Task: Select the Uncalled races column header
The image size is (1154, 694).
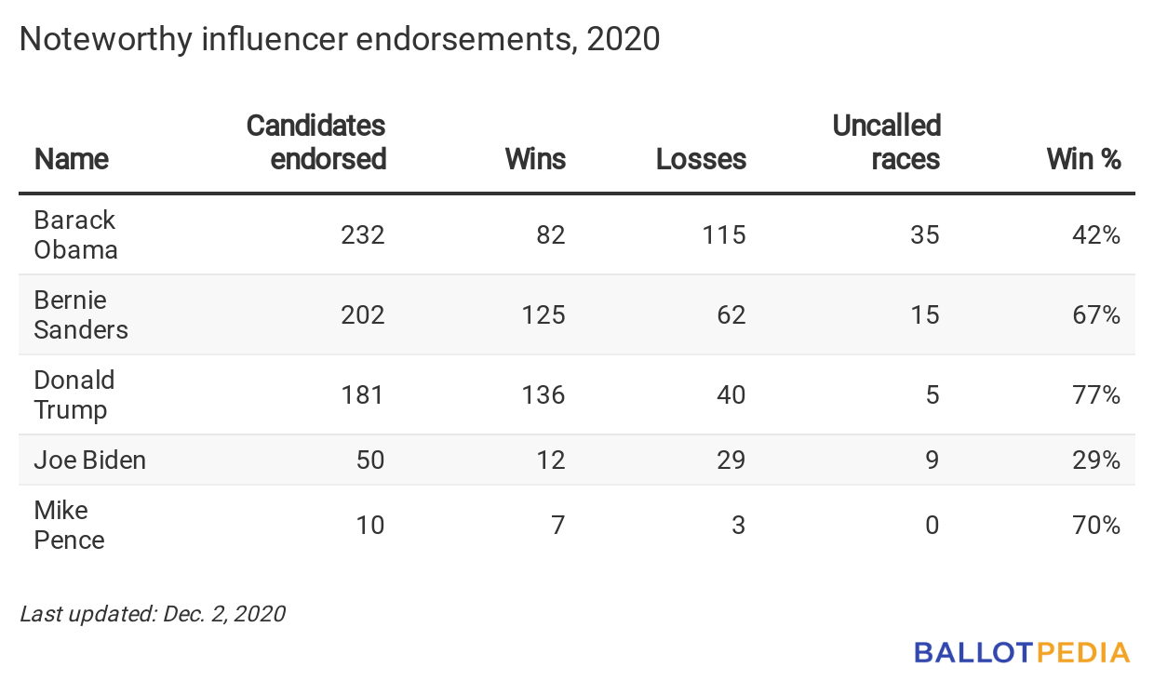Action: (x=887, y=142)
